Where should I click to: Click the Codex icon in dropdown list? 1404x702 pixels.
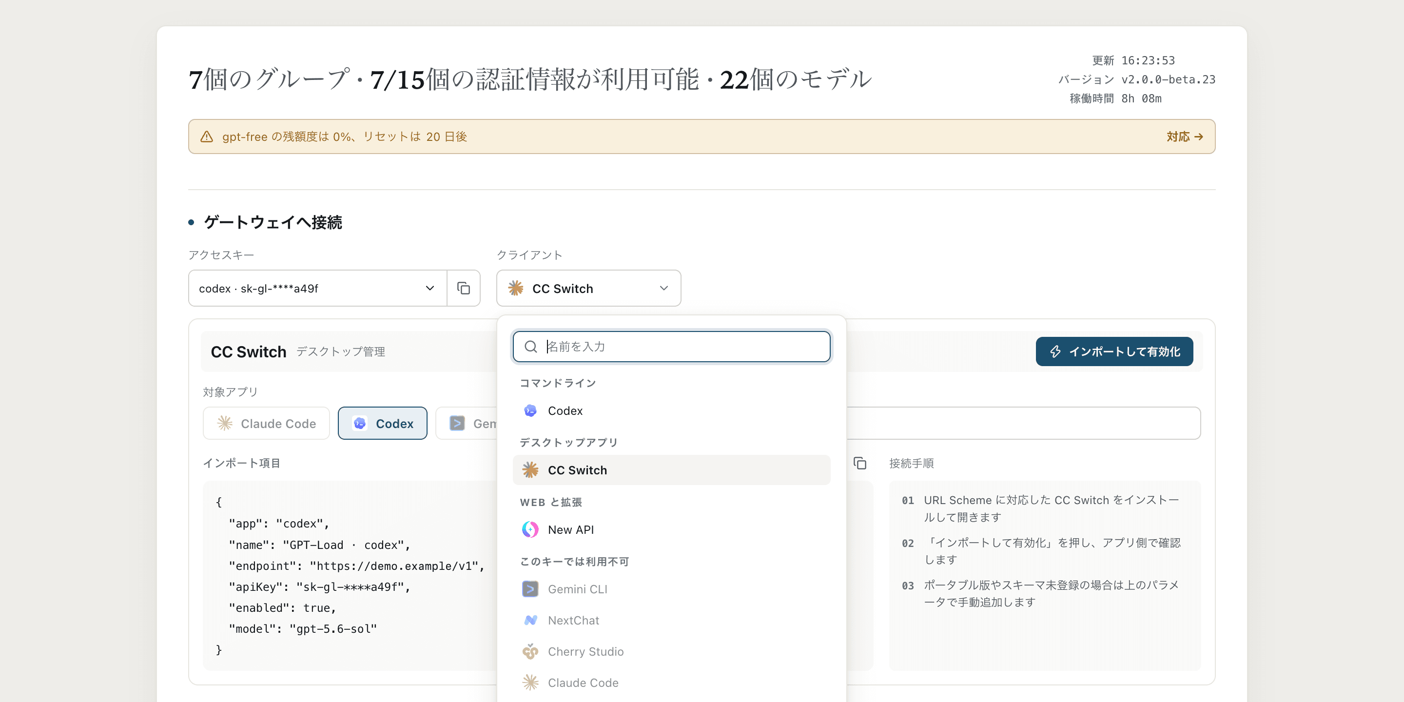click(530, 411)
